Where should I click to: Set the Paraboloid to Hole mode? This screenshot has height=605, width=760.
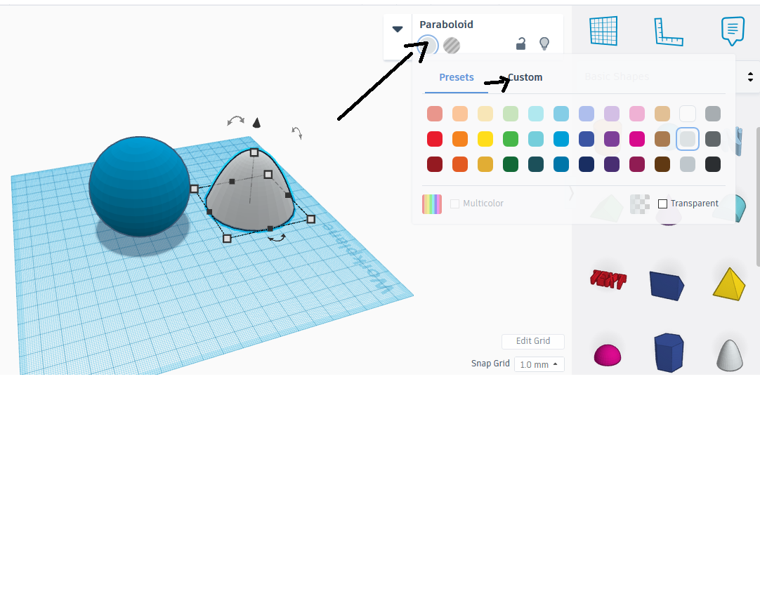(452, 46)
